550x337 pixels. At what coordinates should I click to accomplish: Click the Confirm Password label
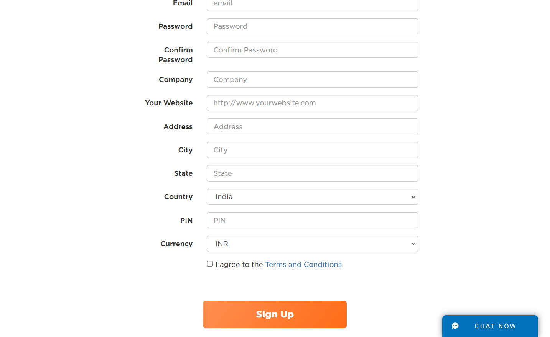pos(176,55)
